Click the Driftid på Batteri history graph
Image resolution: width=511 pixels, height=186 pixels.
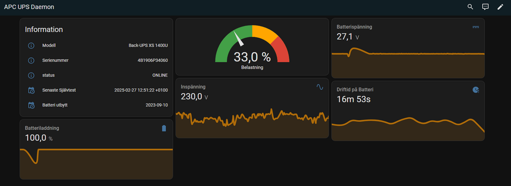408,128
